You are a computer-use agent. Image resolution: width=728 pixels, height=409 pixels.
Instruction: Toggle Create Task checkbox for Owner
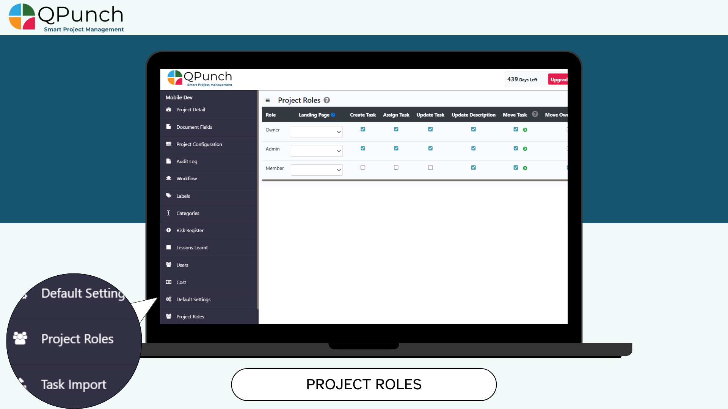363,129
